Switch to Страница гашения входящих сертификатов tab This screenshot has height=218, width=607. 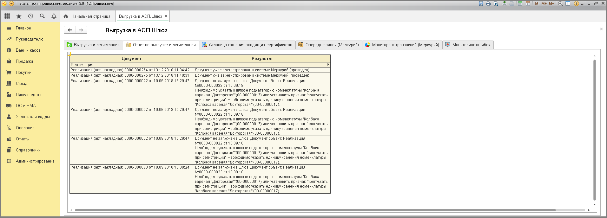(247, 45)
